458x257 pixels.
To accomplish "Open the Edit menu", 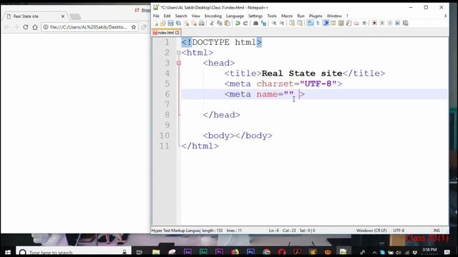I will 167,16.
